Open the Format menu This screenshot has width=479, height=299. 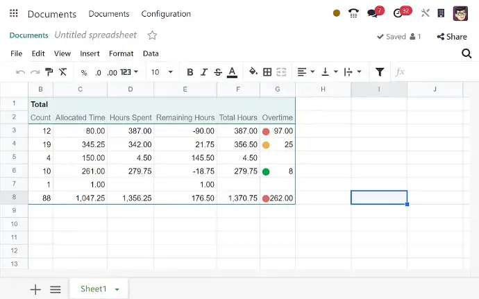pos(121,53)
